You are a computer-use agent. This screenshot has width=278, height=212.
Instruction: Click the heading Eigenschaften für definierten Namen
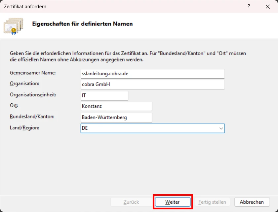click(x=82, y=24)
